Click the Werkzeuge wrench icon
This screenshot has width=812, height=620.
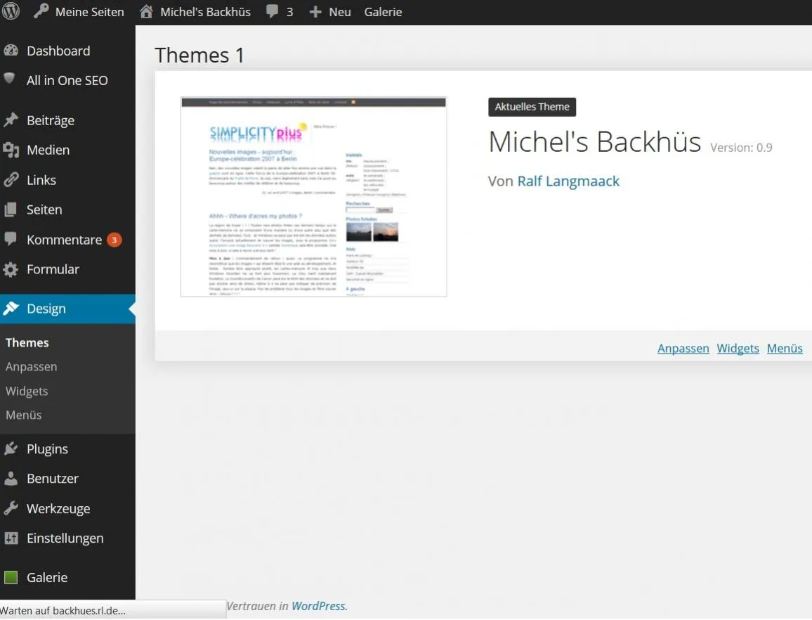pyautogui.click(x=11, y=508)
